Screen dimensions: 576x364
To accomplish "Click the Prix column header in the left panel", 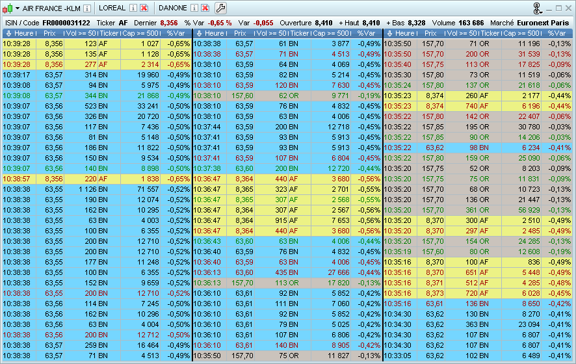I will click(49, 33).
